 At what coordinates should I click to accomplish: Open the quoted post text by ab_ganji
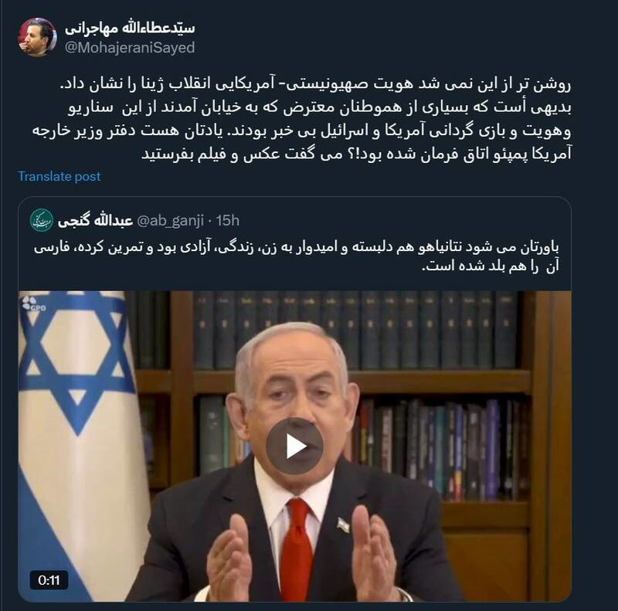(297, 256)
